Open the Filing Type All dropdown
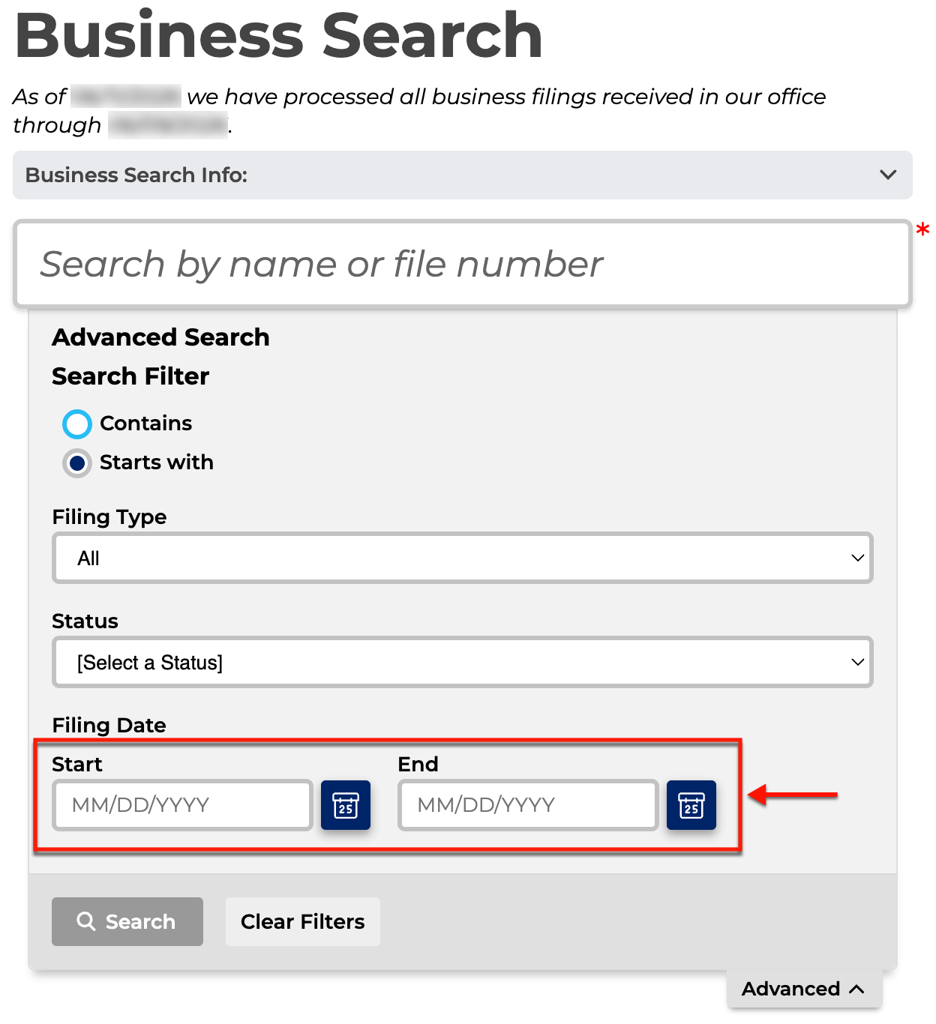The image size is (936, 1024). (x=463, y=558)
